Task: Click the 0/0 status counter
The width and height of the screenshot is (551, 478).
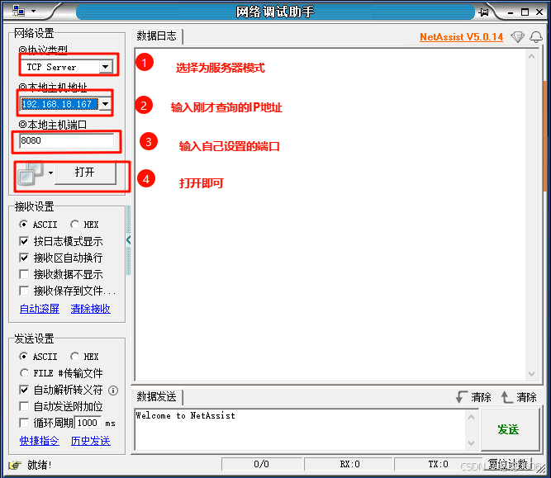Action: (261, 464)
